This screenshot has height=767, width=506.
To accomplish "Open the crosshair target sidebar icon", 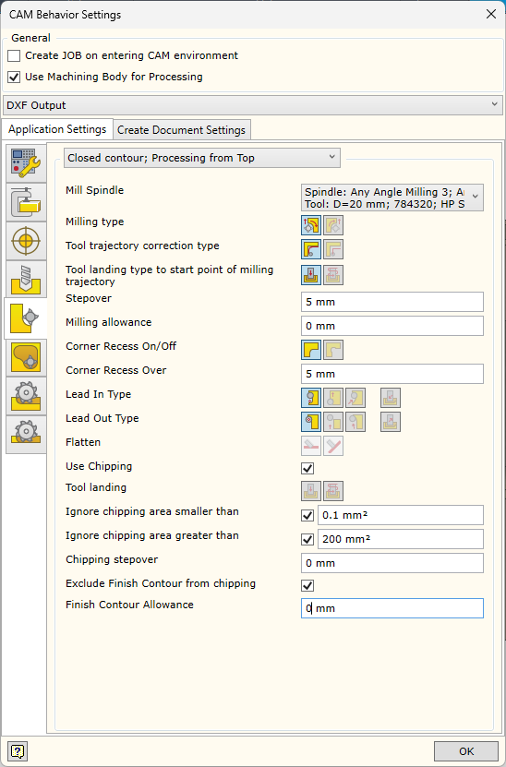I will (x=26, y=241).
